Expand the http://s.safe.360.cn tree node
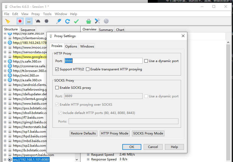233x162 pixels. 5,61
